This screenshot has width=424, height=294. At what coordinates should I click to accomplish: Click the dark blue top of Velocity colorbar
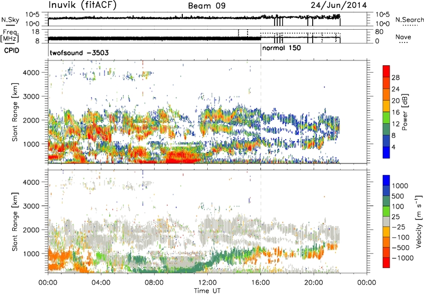pyautogui.click(x=386, y=180)
